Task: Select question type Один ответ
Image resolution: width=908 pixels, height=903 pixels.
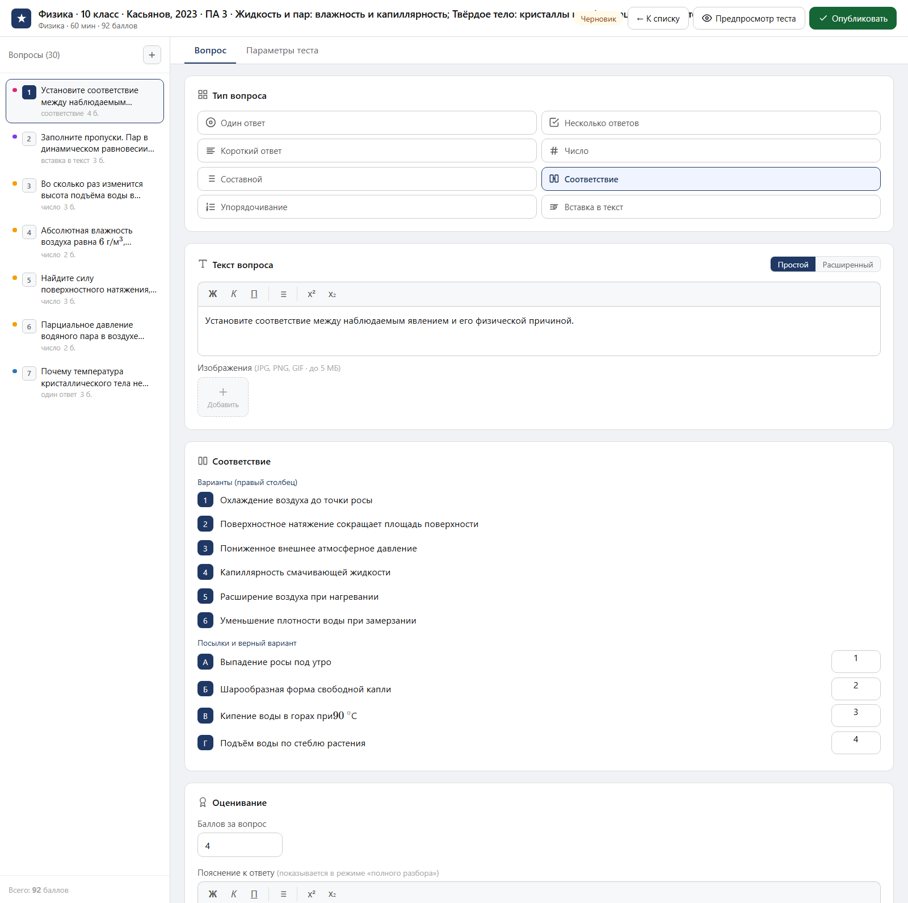Action: point(367,123)
